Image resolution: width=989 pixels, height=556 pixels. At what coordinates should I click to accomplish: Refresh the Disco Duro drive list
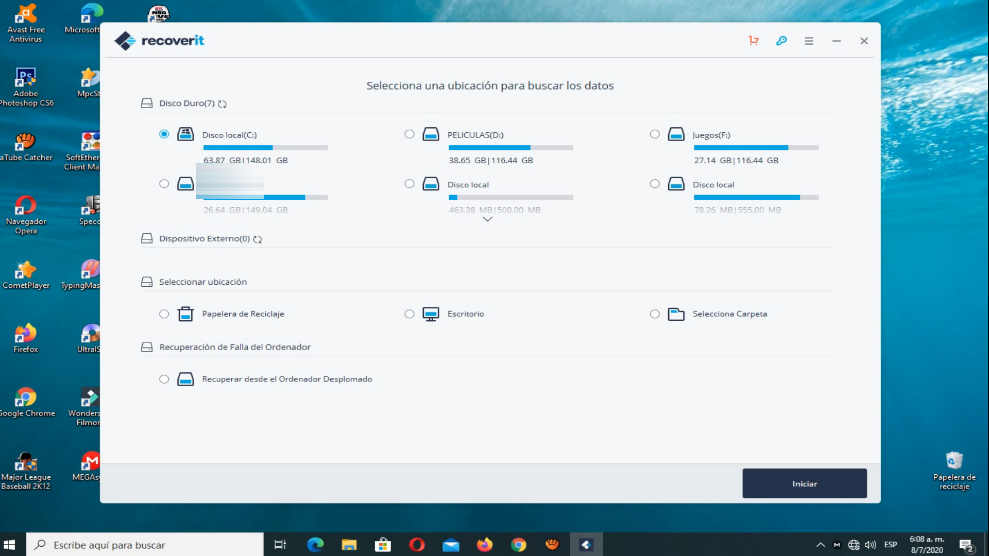point(222,103)
